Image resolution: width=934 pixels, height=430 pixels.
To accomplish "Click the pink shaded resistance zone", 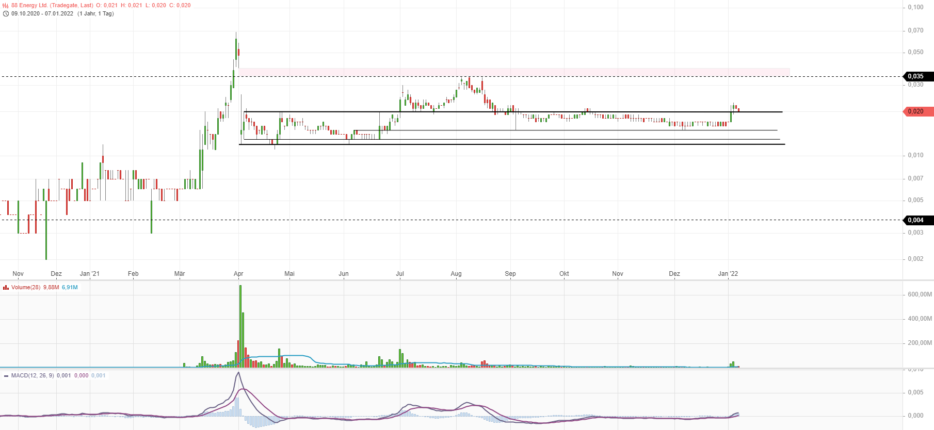I will [x=513, y=72].
